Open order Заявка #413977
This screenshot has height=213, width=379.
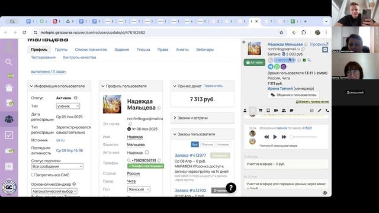pos(190,155)
